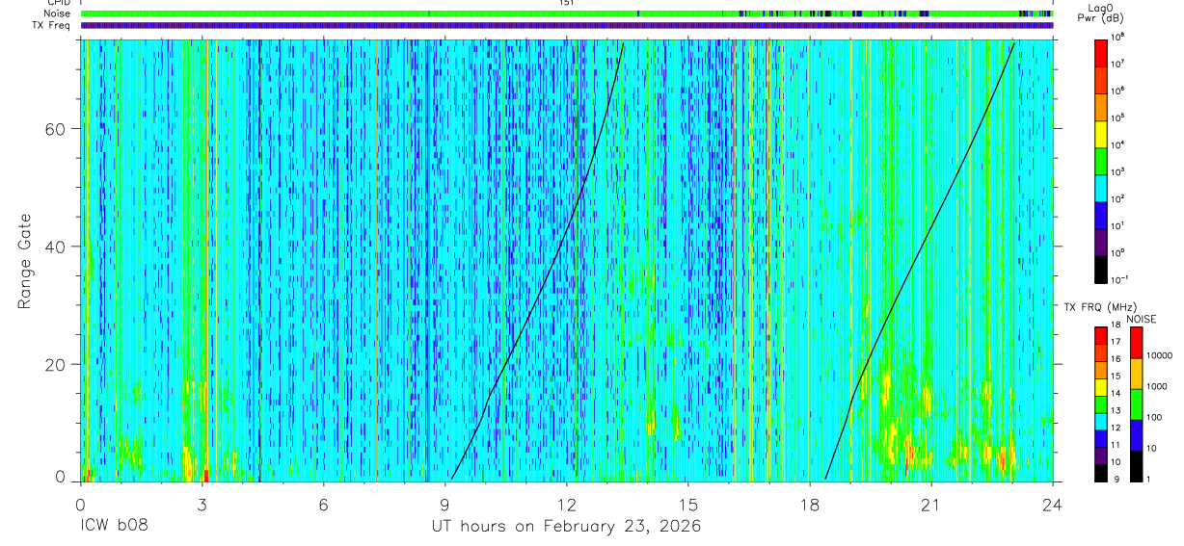Click the top tick label of Lag0 Pwr colorbar
Screen dimensions: 1184x546
[x=1118, y=36]
